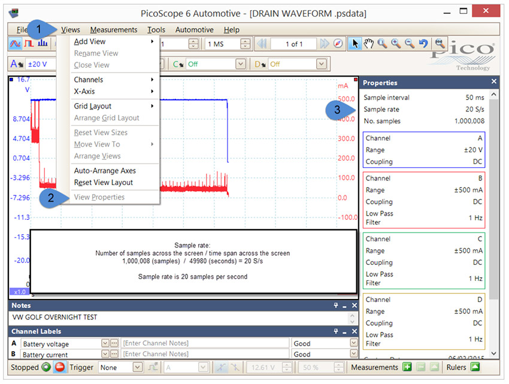The image size is (509, 384).
Task: Open the Measurements menu
Action: click(114, 29)
